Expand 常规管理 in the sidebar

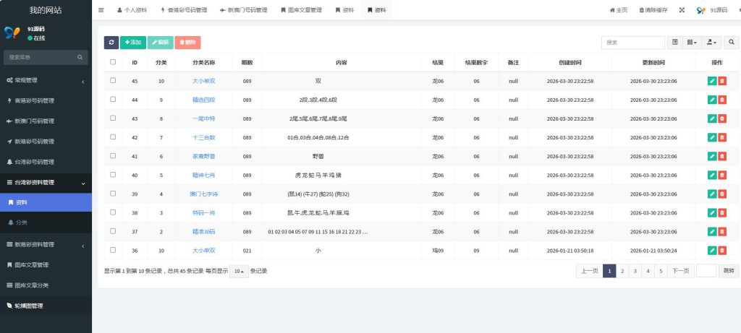coord(46,81)
